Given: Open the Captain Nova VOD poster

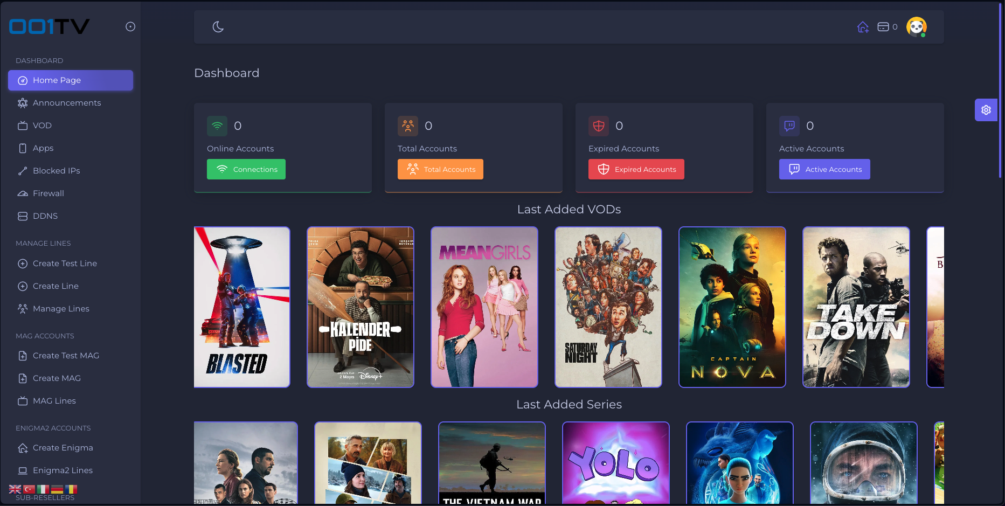Looking at the screenshot, I should pyautogui.click(x=732, y=307).
